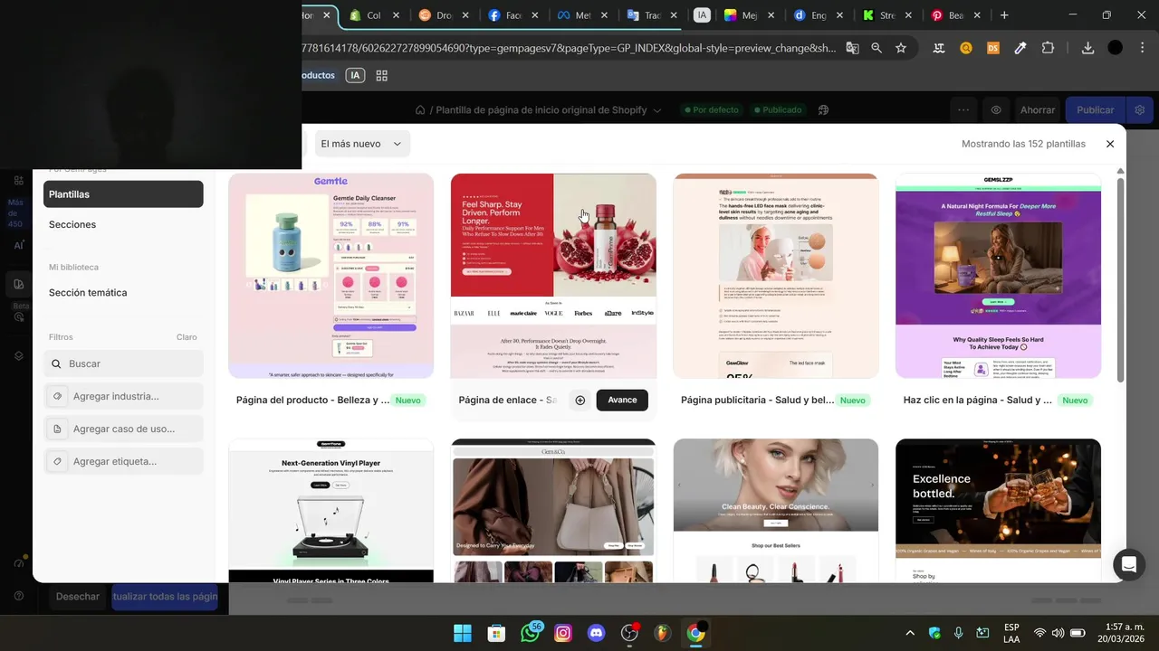This screenshot has height=651, width=1159.
Task: Select 'Clean Beauty. Clear Conscience.' template
Action: (776, 511)
